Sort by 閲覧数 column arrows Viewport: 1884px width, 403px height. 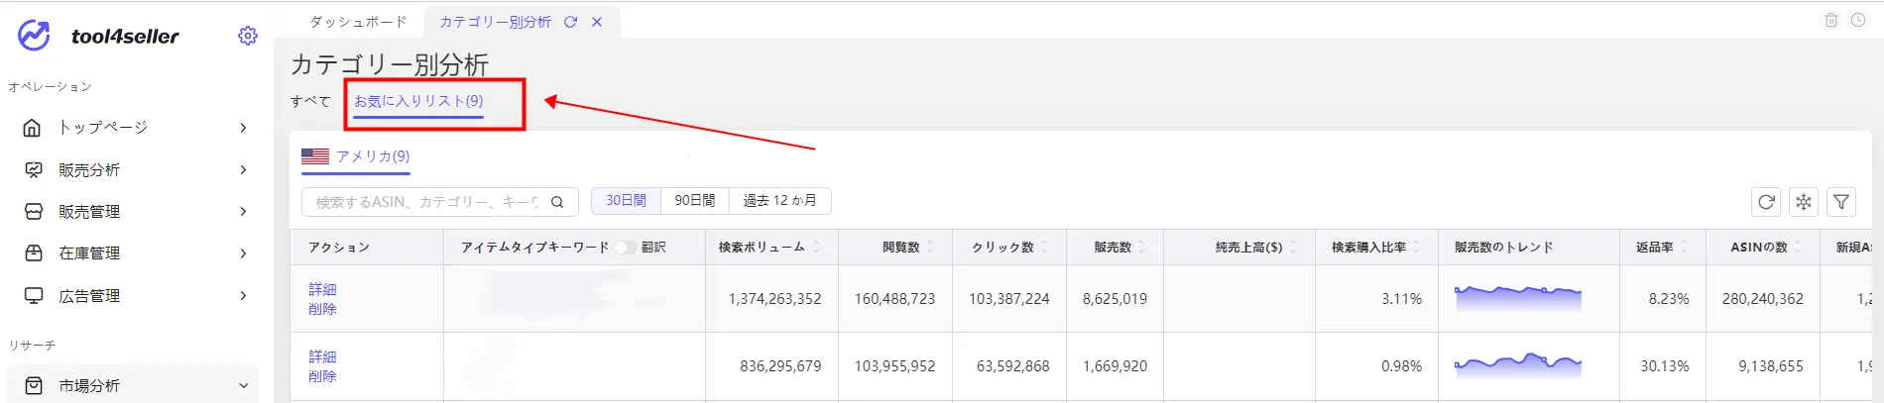[x=930, y=248]
